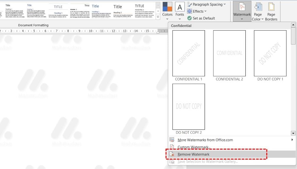Choose the CONFIDENTIAL 2 watermark thumbnail
The width and height of the screenshot is (297, 169).
coord(229,53)
